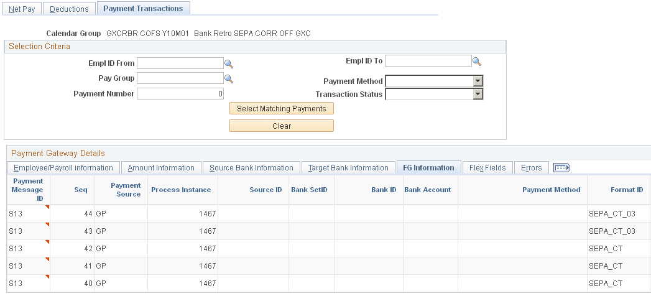Image resolution: width=651 pixels, height=296 pixels.
Task: Sort by Payment Message ID column
Action: (x=28, y=190)
